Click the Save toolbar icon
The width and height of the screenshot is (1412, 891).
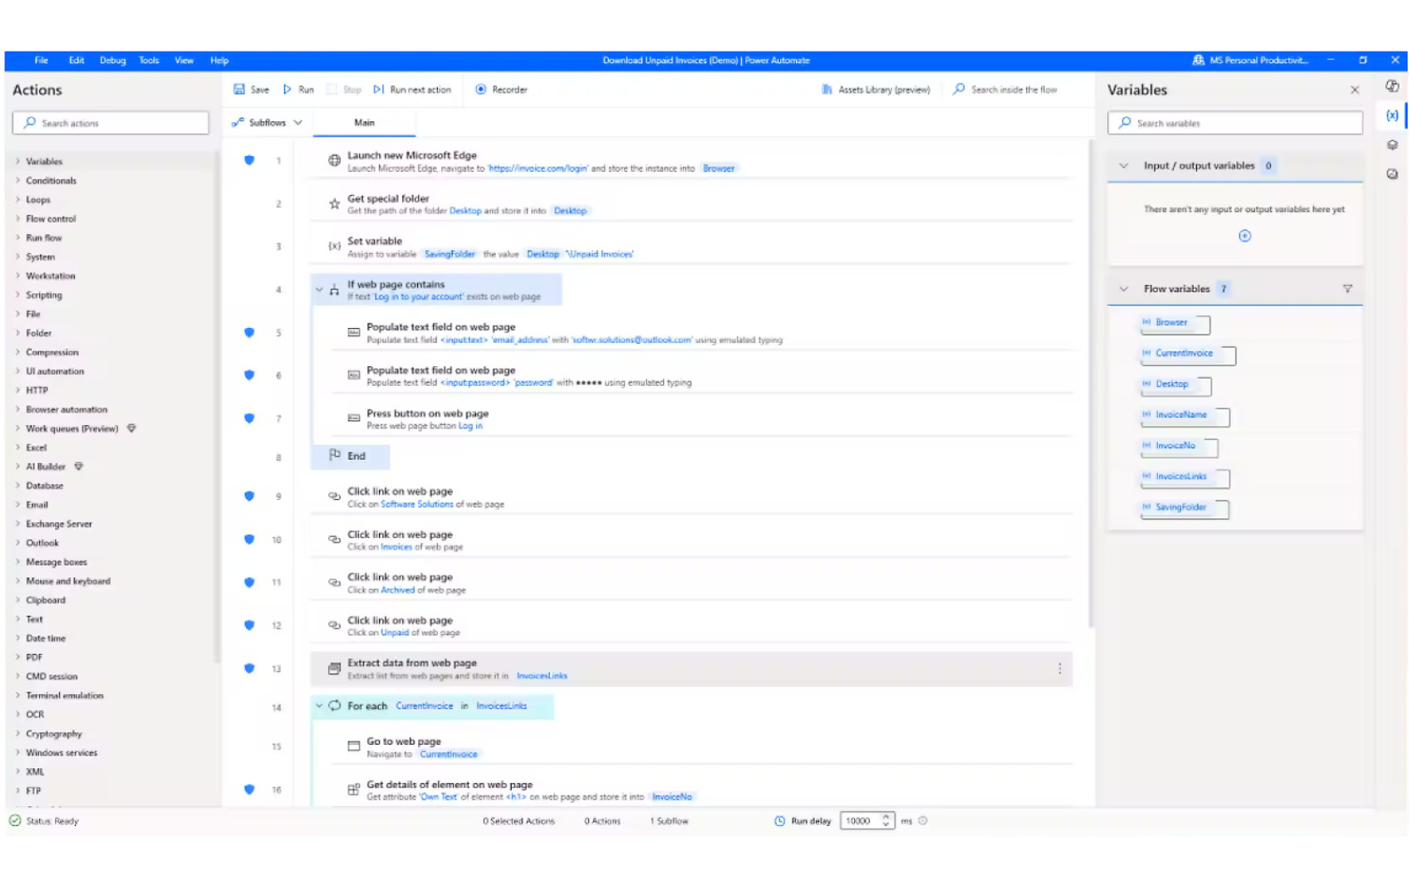pyautogui.click(x=239, y=89)
